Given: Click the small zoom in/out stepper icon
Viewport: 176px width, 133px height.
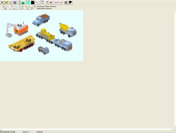Looking at the screenshot, I should pos(20,2).
